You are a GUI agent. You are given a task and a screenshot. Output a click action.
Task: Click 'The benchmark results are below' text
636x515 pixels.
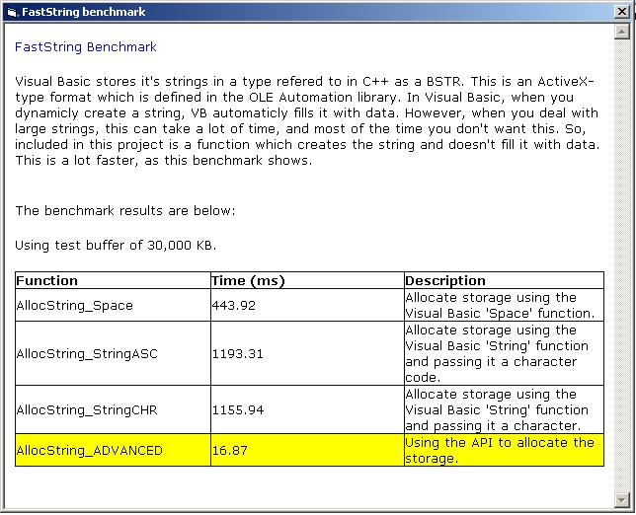click(125, 211)
